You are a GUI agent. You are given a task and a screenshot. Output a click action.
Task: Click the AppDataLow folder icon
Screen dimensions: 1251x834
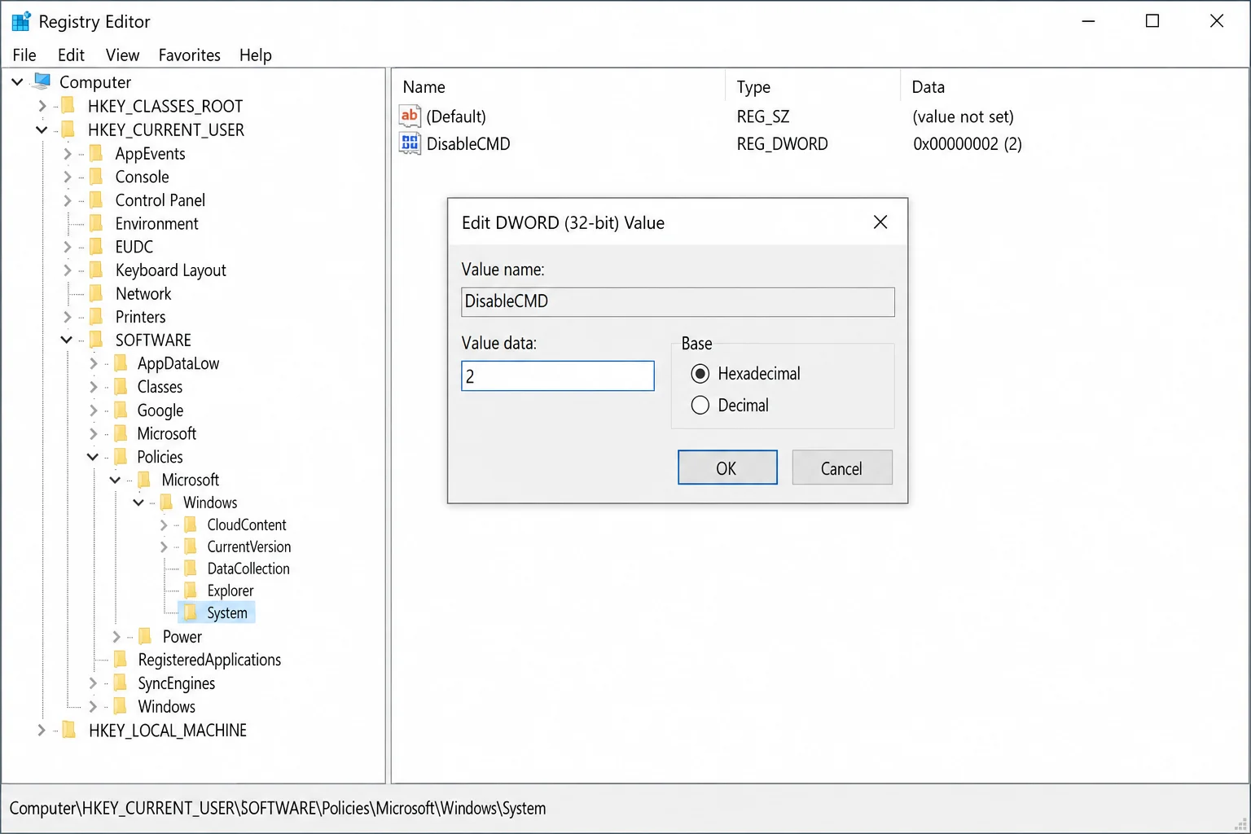(121, 363)
